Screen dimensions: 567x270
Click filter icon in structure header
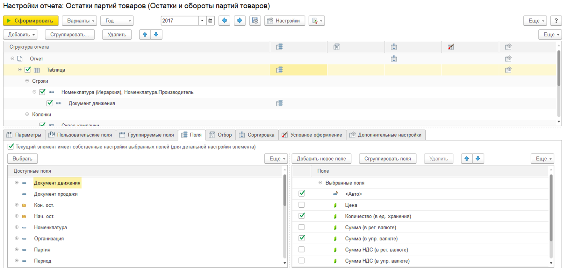point(336,47)
